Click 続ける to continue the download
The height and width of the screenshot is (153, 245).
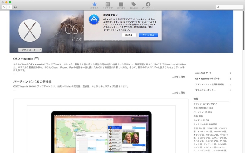click(129, 35)
